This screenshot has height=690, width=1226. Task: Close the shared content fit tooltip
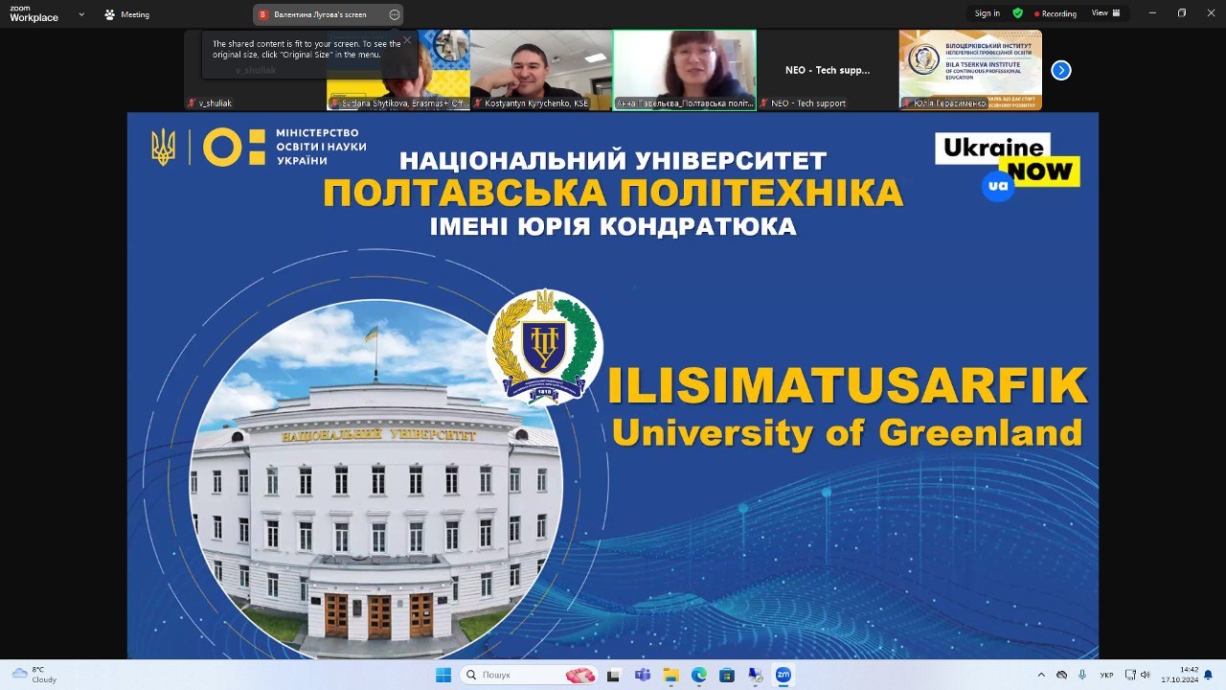pos(407,40)
